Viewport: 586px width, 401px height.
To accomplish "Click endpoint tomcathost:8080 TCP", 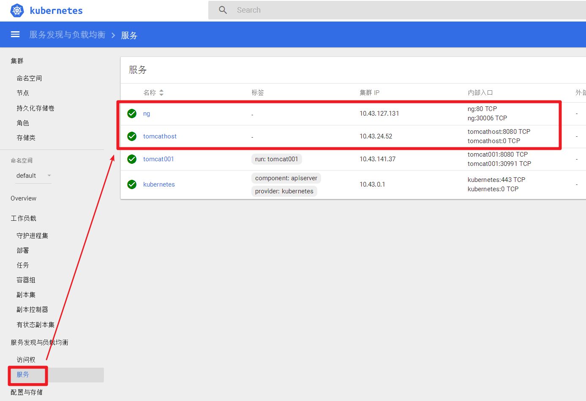I will (x=499, y=132).
